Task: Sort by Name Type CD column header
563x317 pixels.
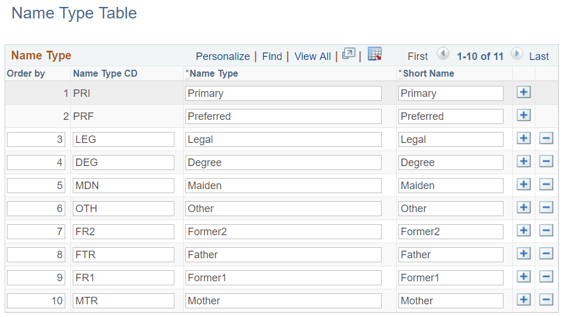Action: [x=105, y=73]
